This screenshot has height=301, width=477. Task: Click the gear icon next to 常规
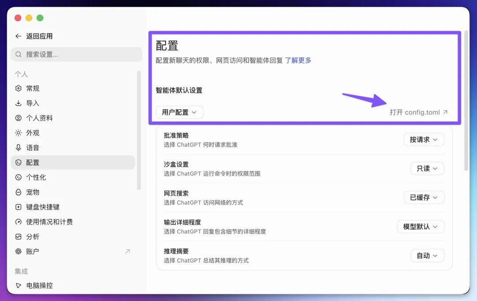point(18,88)
